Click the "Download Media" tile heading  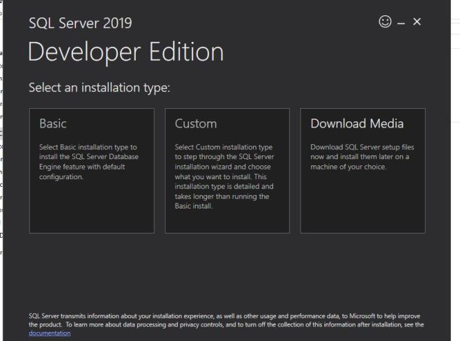pyautogui.click(x=357, y=124)
